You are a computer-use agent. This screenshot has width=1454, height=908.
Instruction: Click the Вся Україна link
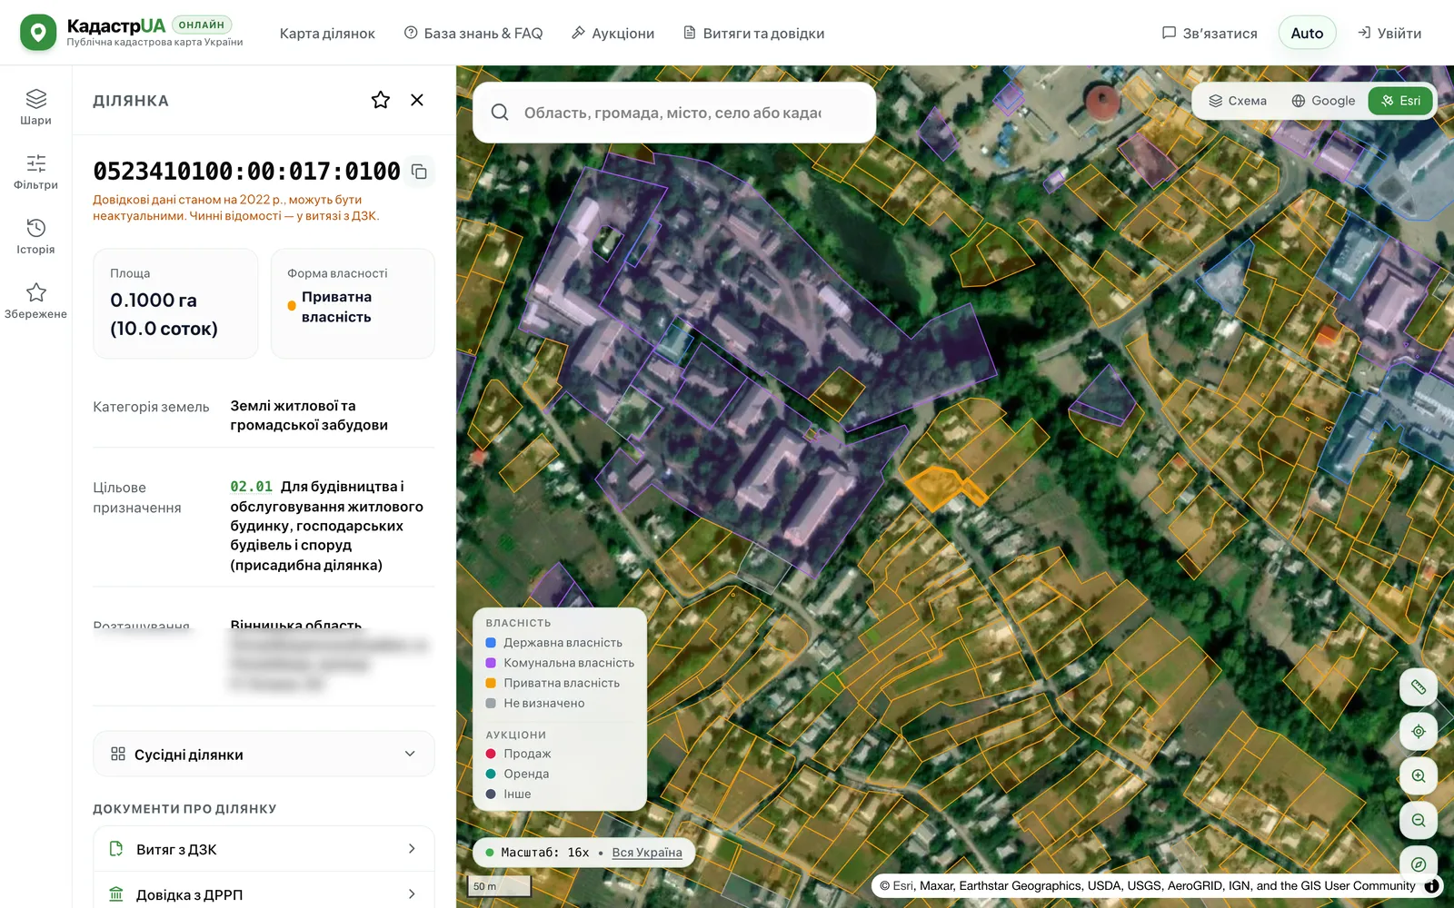pos(647,853)
